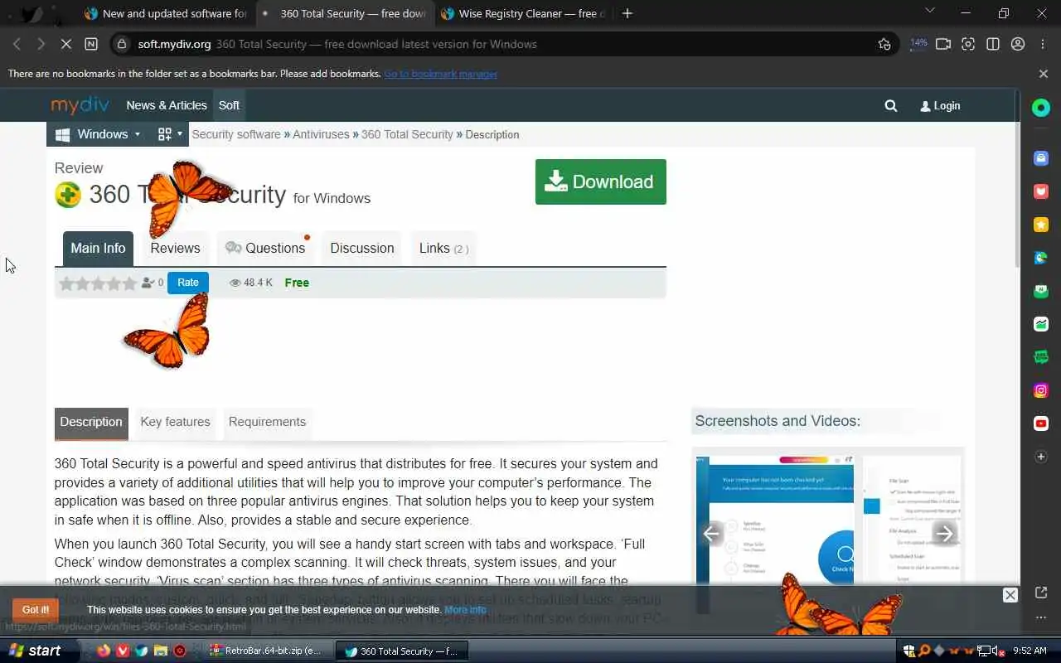The height and width of the screenshot is (663, 1061).
Task: Open the Discussion tab
Action: 362,249
